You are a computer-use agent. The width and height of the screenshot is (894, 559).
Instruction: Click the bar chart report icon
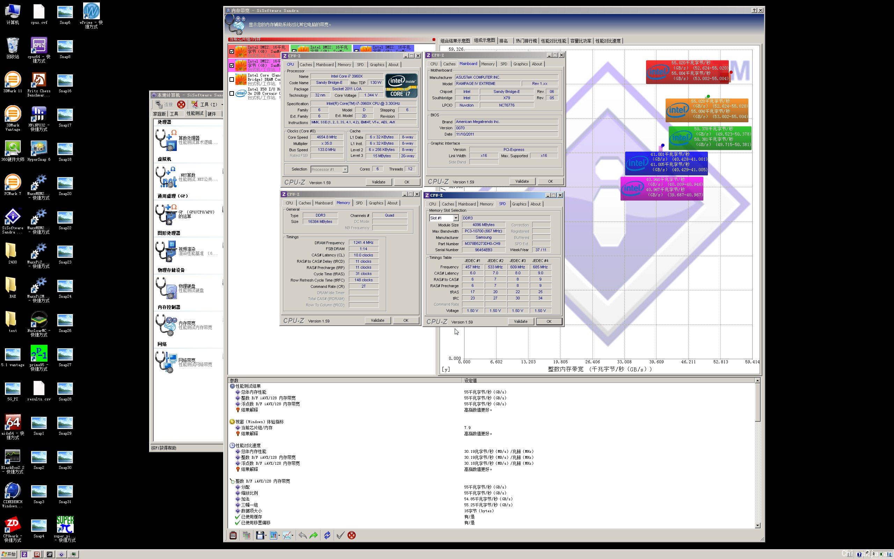pos(273,535)
